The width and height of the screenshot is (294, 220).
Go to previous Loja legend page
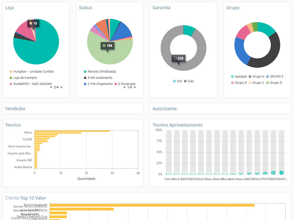[51, 87]
